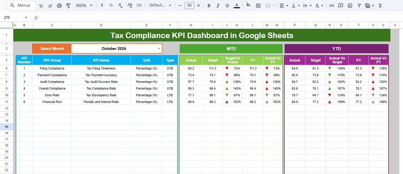Open the Borders tool
This screenshot has height=174, width=403.
click(x=258, y=5)
